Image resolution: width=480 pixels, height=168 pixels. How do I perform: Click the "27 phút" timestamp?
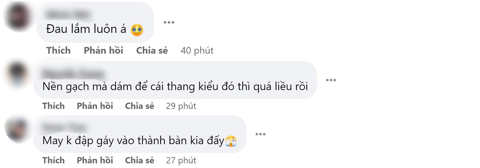tap(181, 160)
